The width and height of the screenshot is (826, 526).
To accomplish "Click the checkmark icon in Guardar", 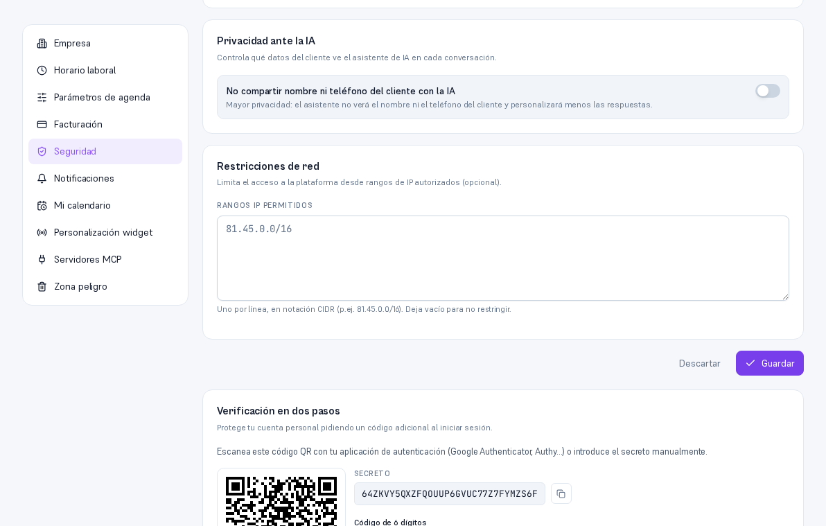I will (x=750, y=363).
